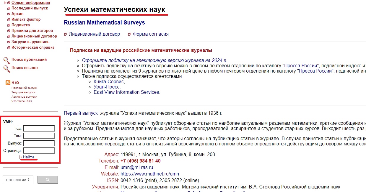
Task: Click Найти to search the journal
Action: pyautogui.click(x=28, y=157)
